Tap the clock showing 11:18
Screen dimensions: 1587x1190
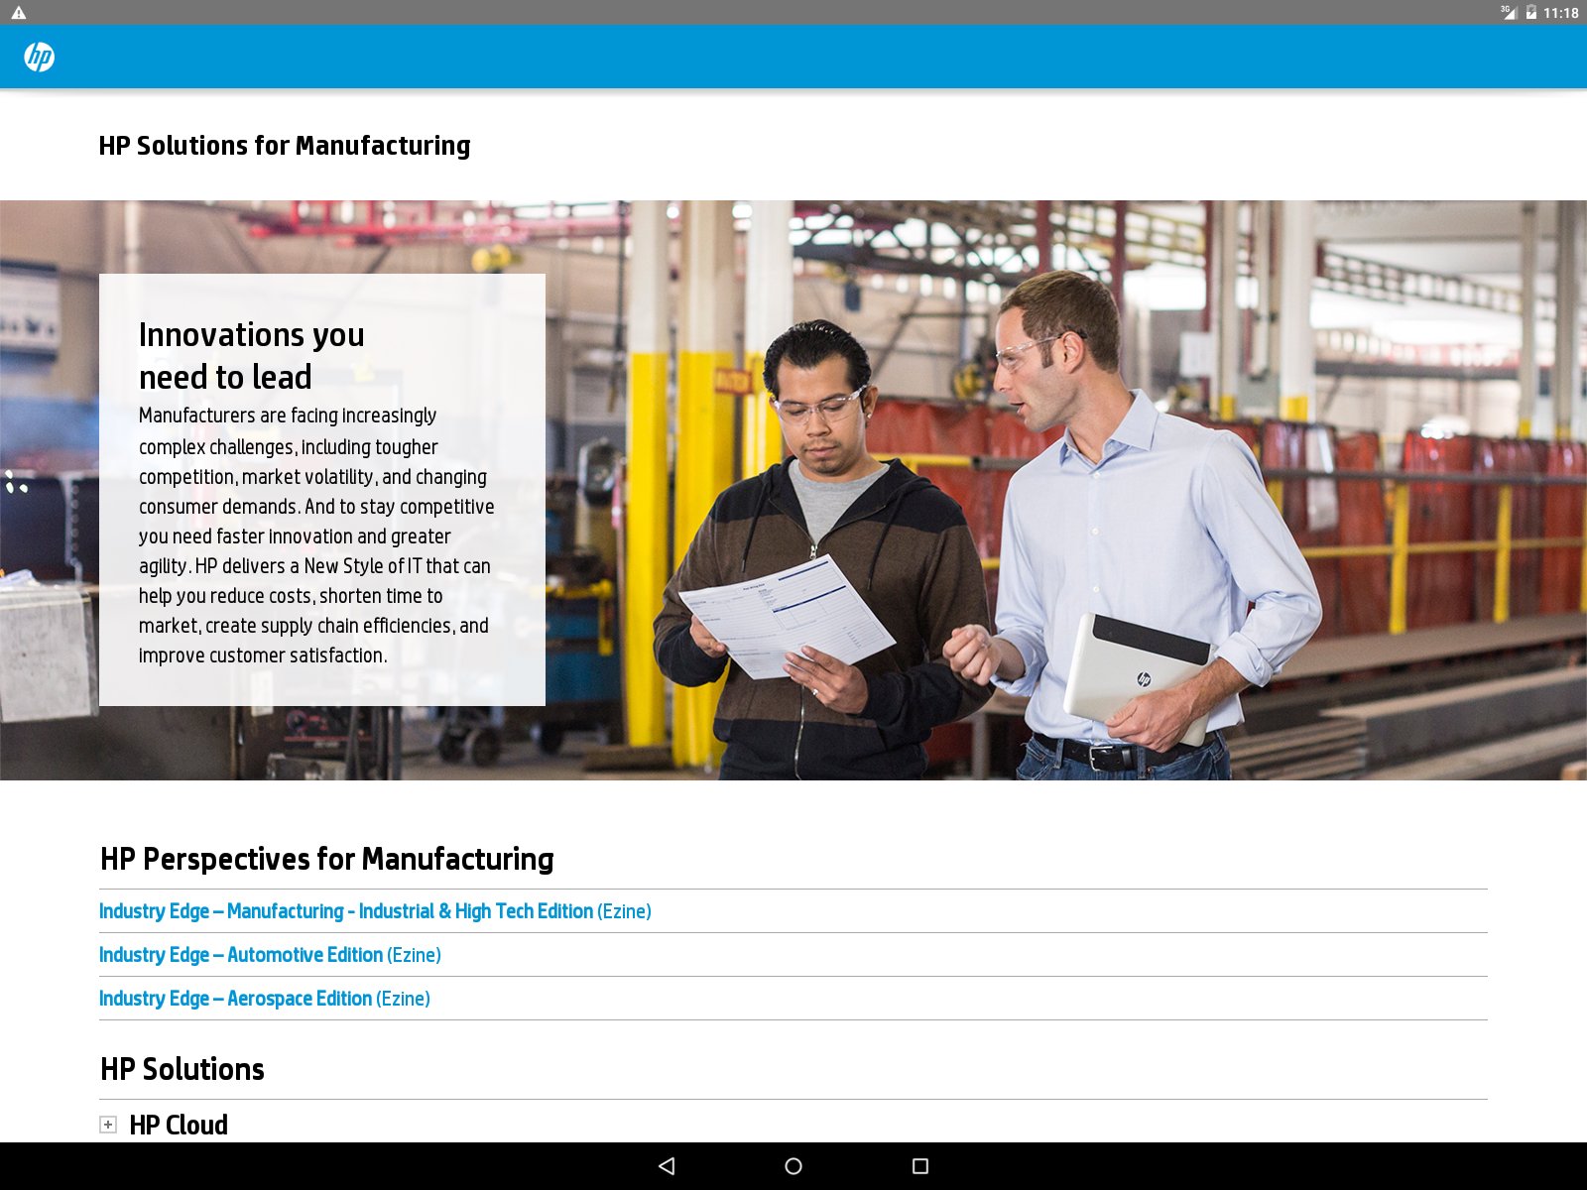tap(1562, 13)
